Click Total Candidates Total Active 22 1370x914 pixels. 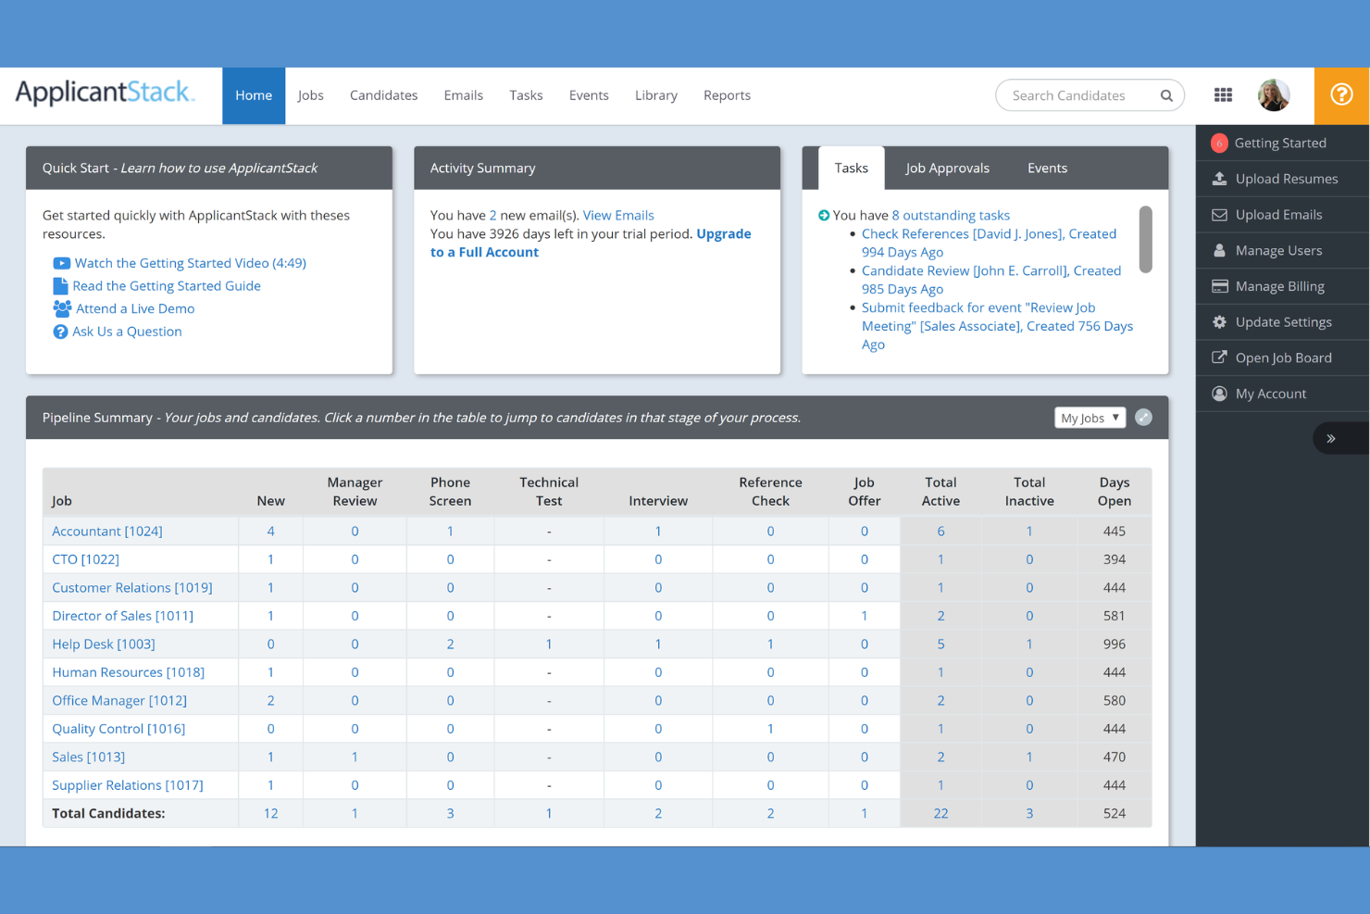coord(940,813)
